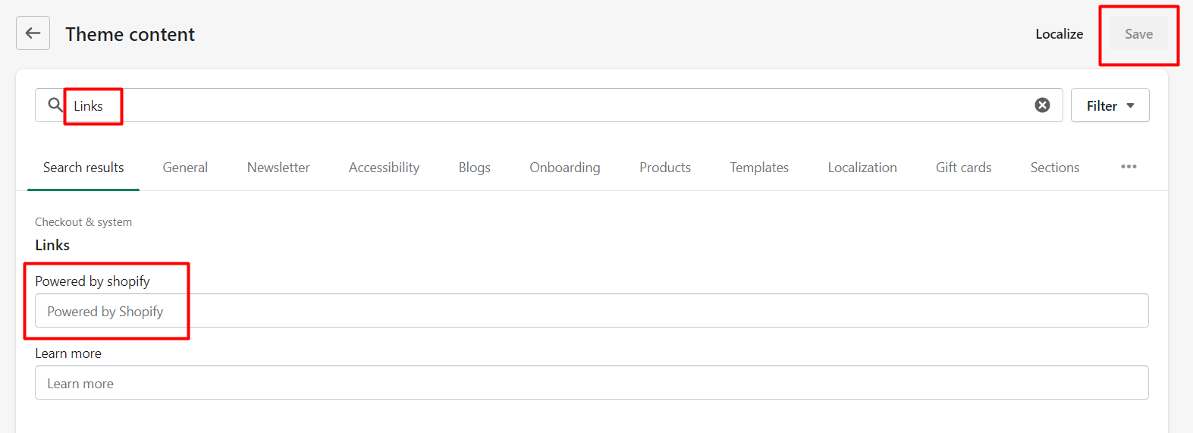Open the Filter dropdown
This screenshot has width=1193, height=433.
click(1110, 105)
